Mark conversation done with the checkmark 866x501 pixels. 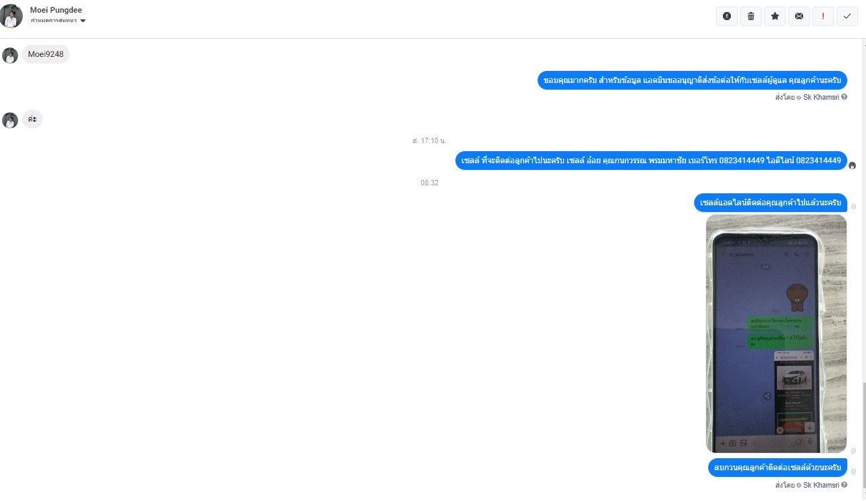[x=847, y=16]
